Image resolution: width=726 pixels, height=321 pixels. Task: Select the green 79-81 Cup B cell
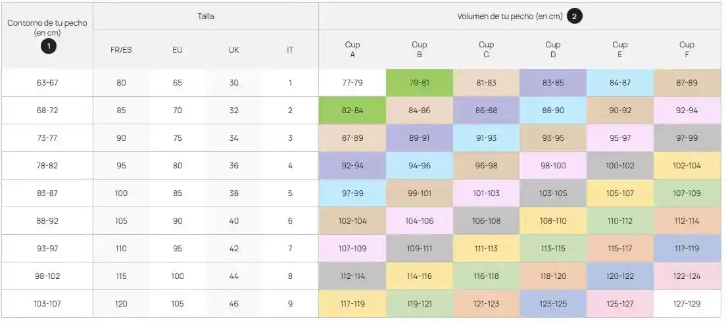click(x=420, y=83)
